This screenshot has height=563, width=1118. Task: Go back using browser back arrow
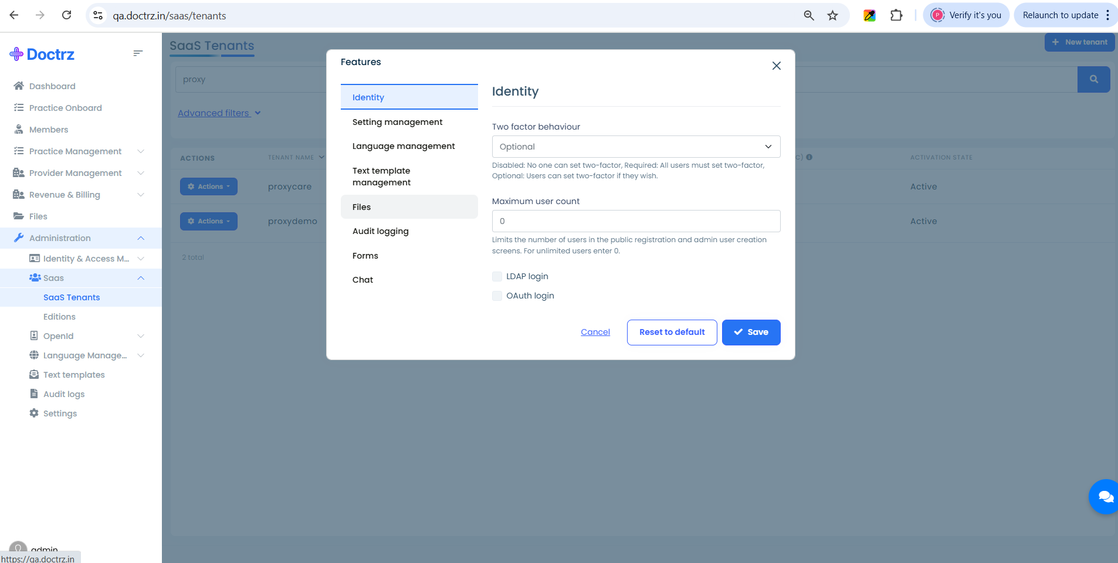(14, 15)
